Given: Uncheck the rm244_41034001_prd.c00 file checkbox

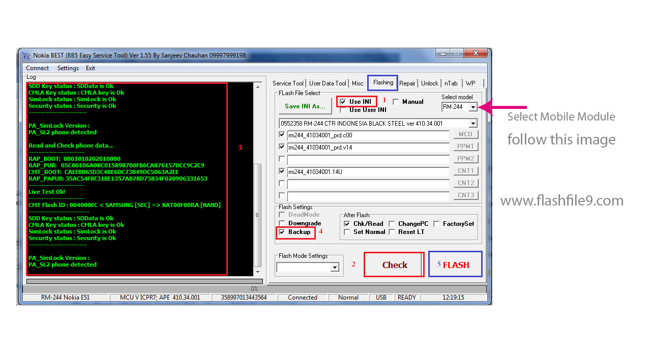Looking at the screenshot, I should click(x=282, y=135).
